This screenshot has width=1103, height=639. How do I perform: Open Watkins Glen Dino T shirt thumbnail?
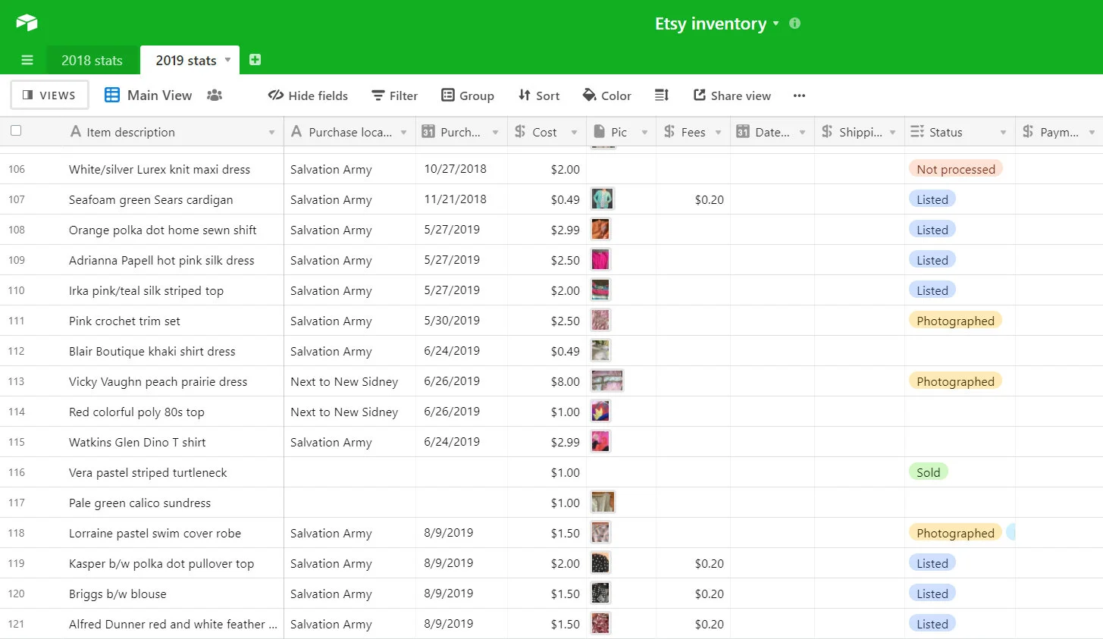600,441
